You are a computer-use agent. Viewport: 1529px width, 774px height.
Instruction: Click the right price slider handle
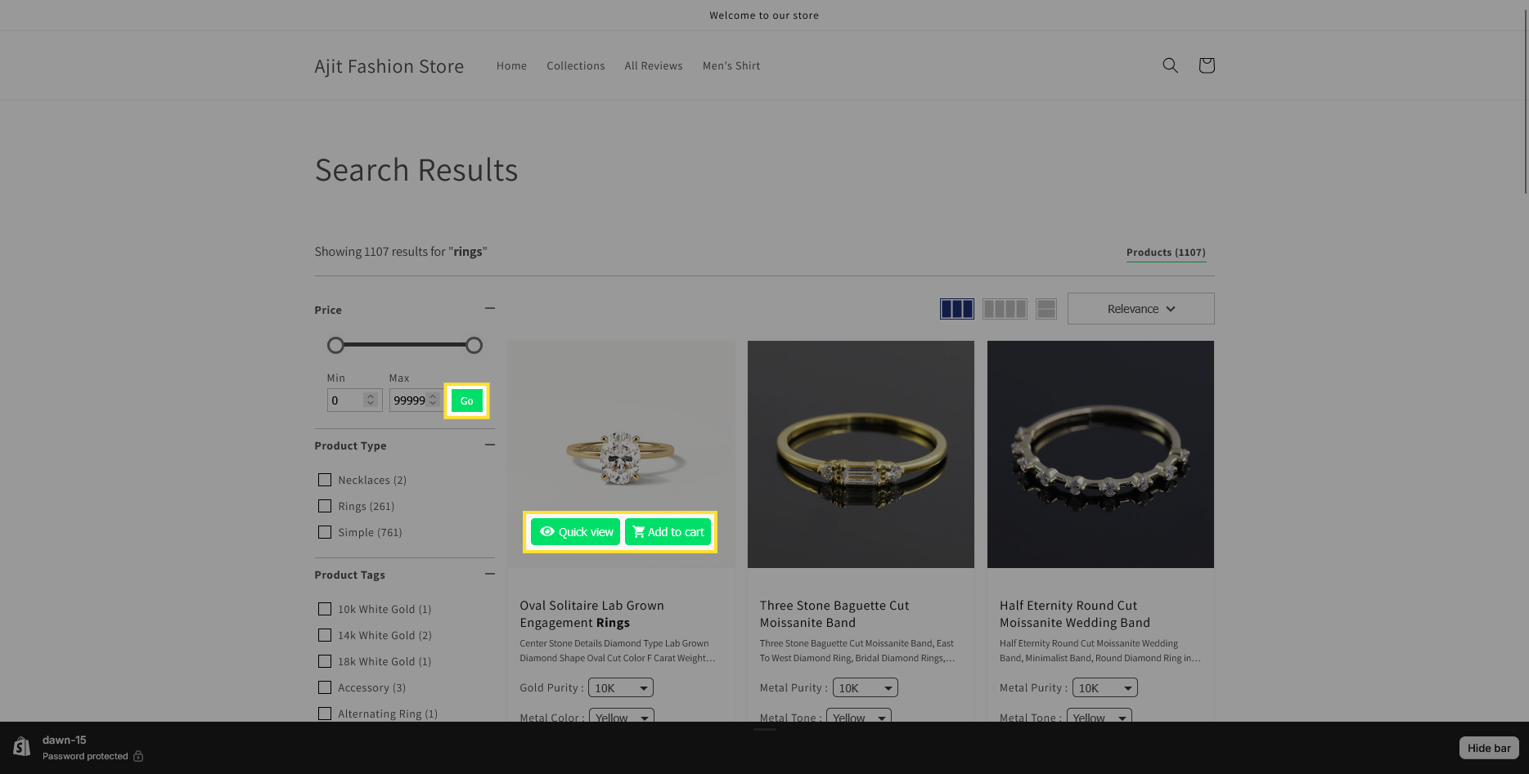[474, 346]
